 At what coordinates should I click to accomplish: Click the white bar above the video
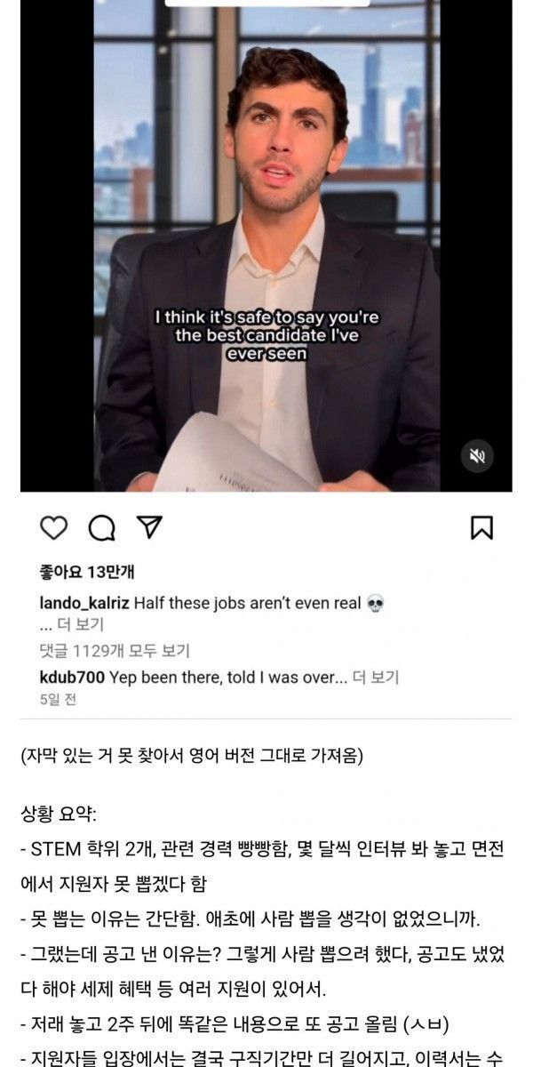266,3
